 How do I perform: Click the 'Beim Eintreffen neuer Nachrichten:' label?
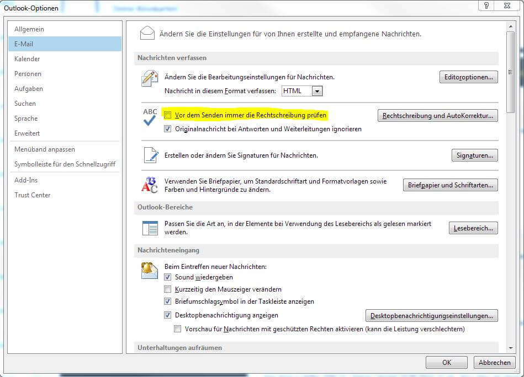pyautogui.click(x=215, y=267)
